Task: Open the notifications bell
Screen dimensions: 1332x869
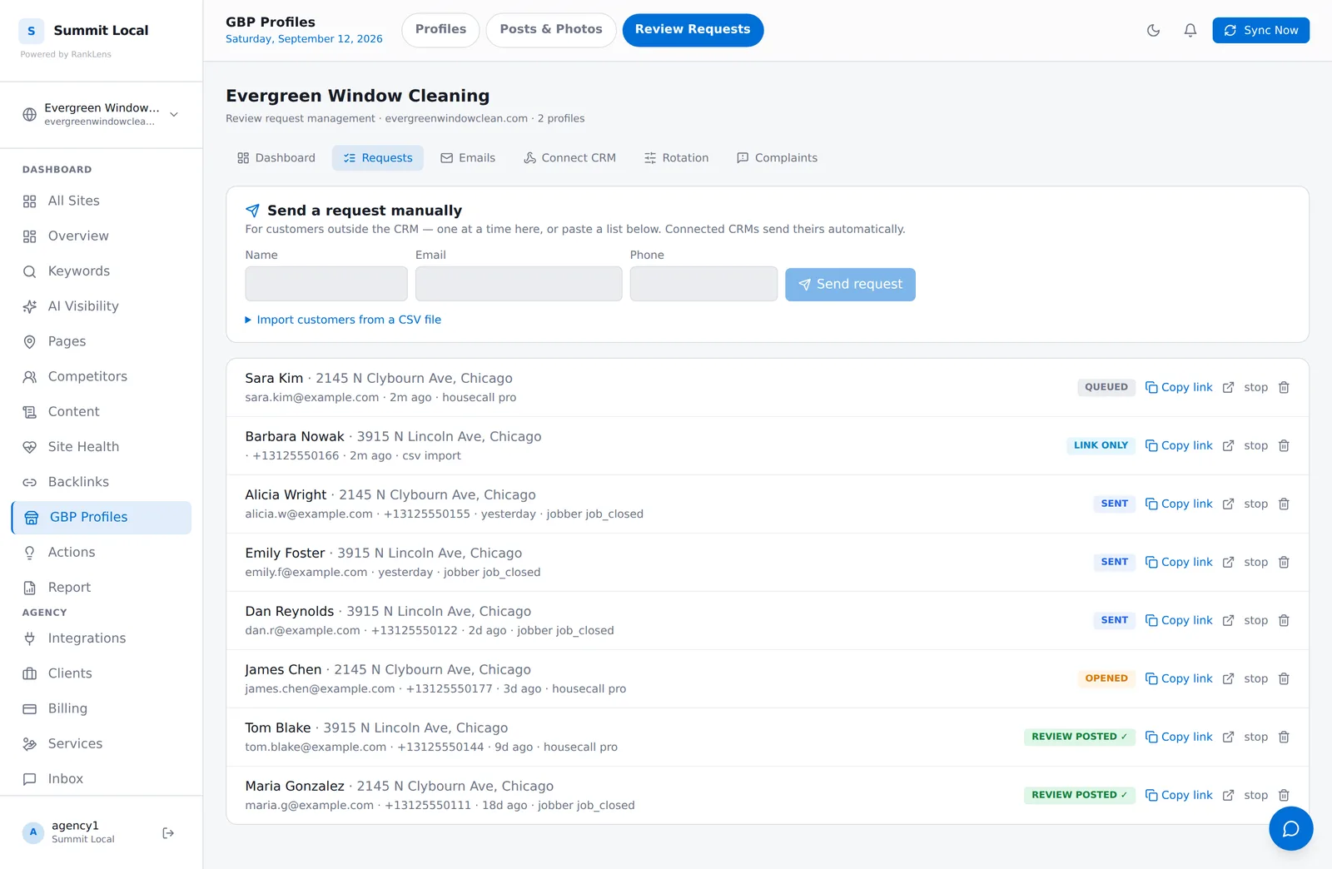Action: coord(1190,31)
